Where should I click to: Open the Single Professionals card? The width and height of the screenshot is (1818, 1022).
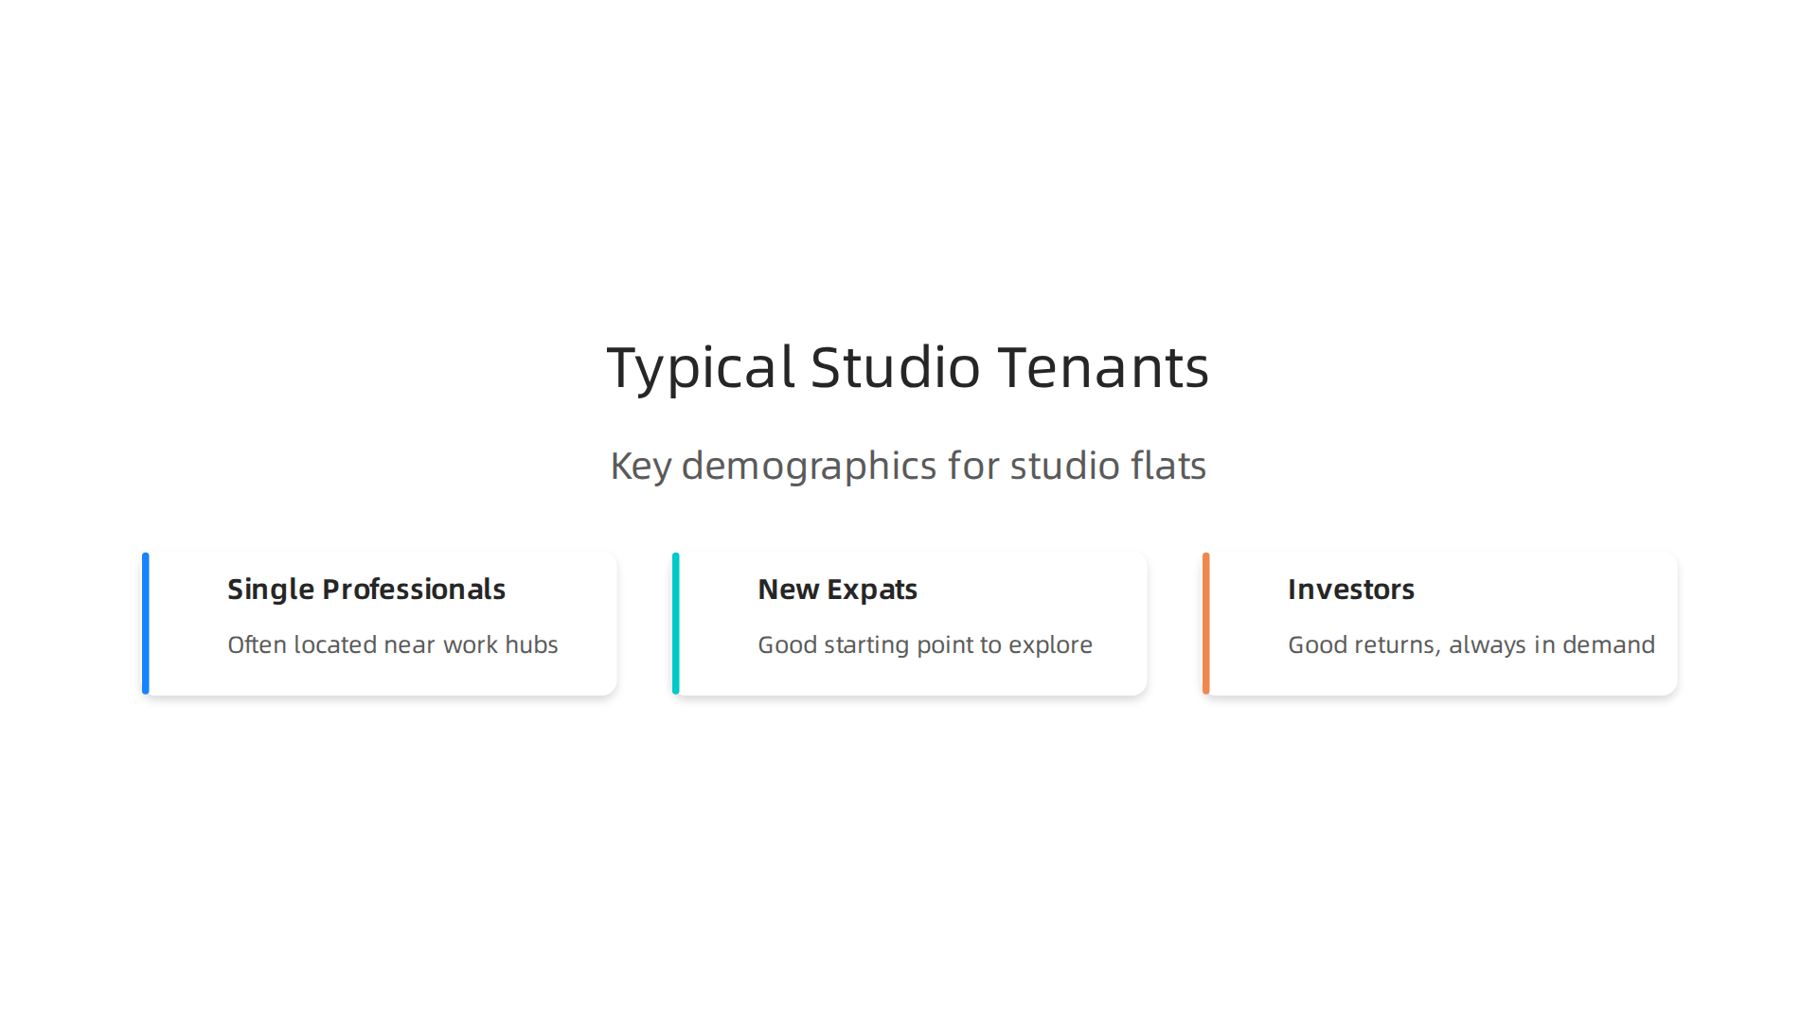point(380,624)
